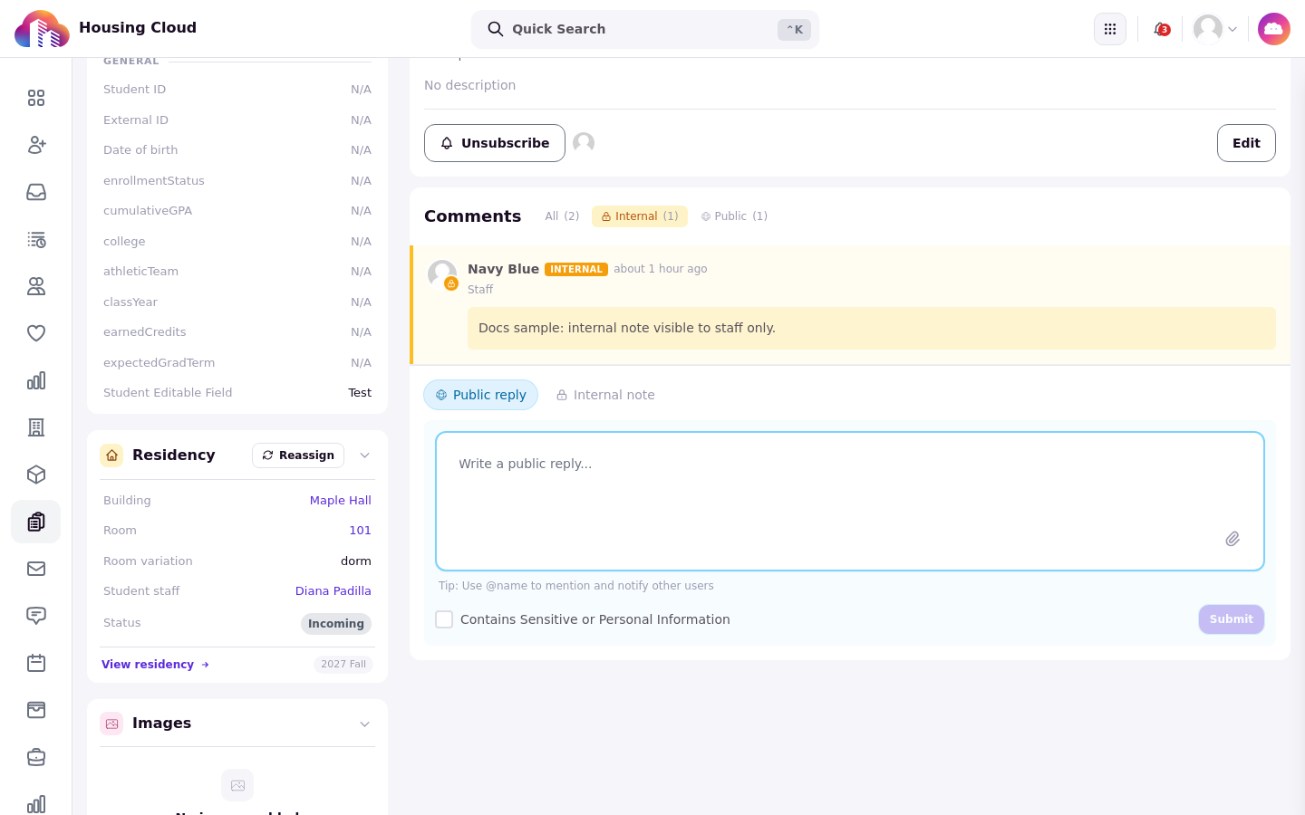
Task: Filter comments by Internal
Action: [640, 216]
